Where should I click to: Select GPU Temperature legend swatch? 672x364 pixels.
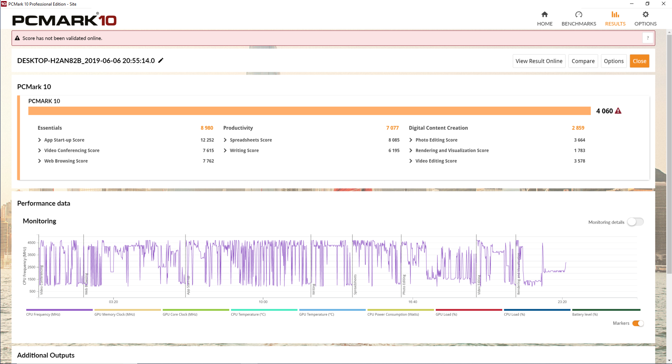pyautogui.click(x=332, y=310)
